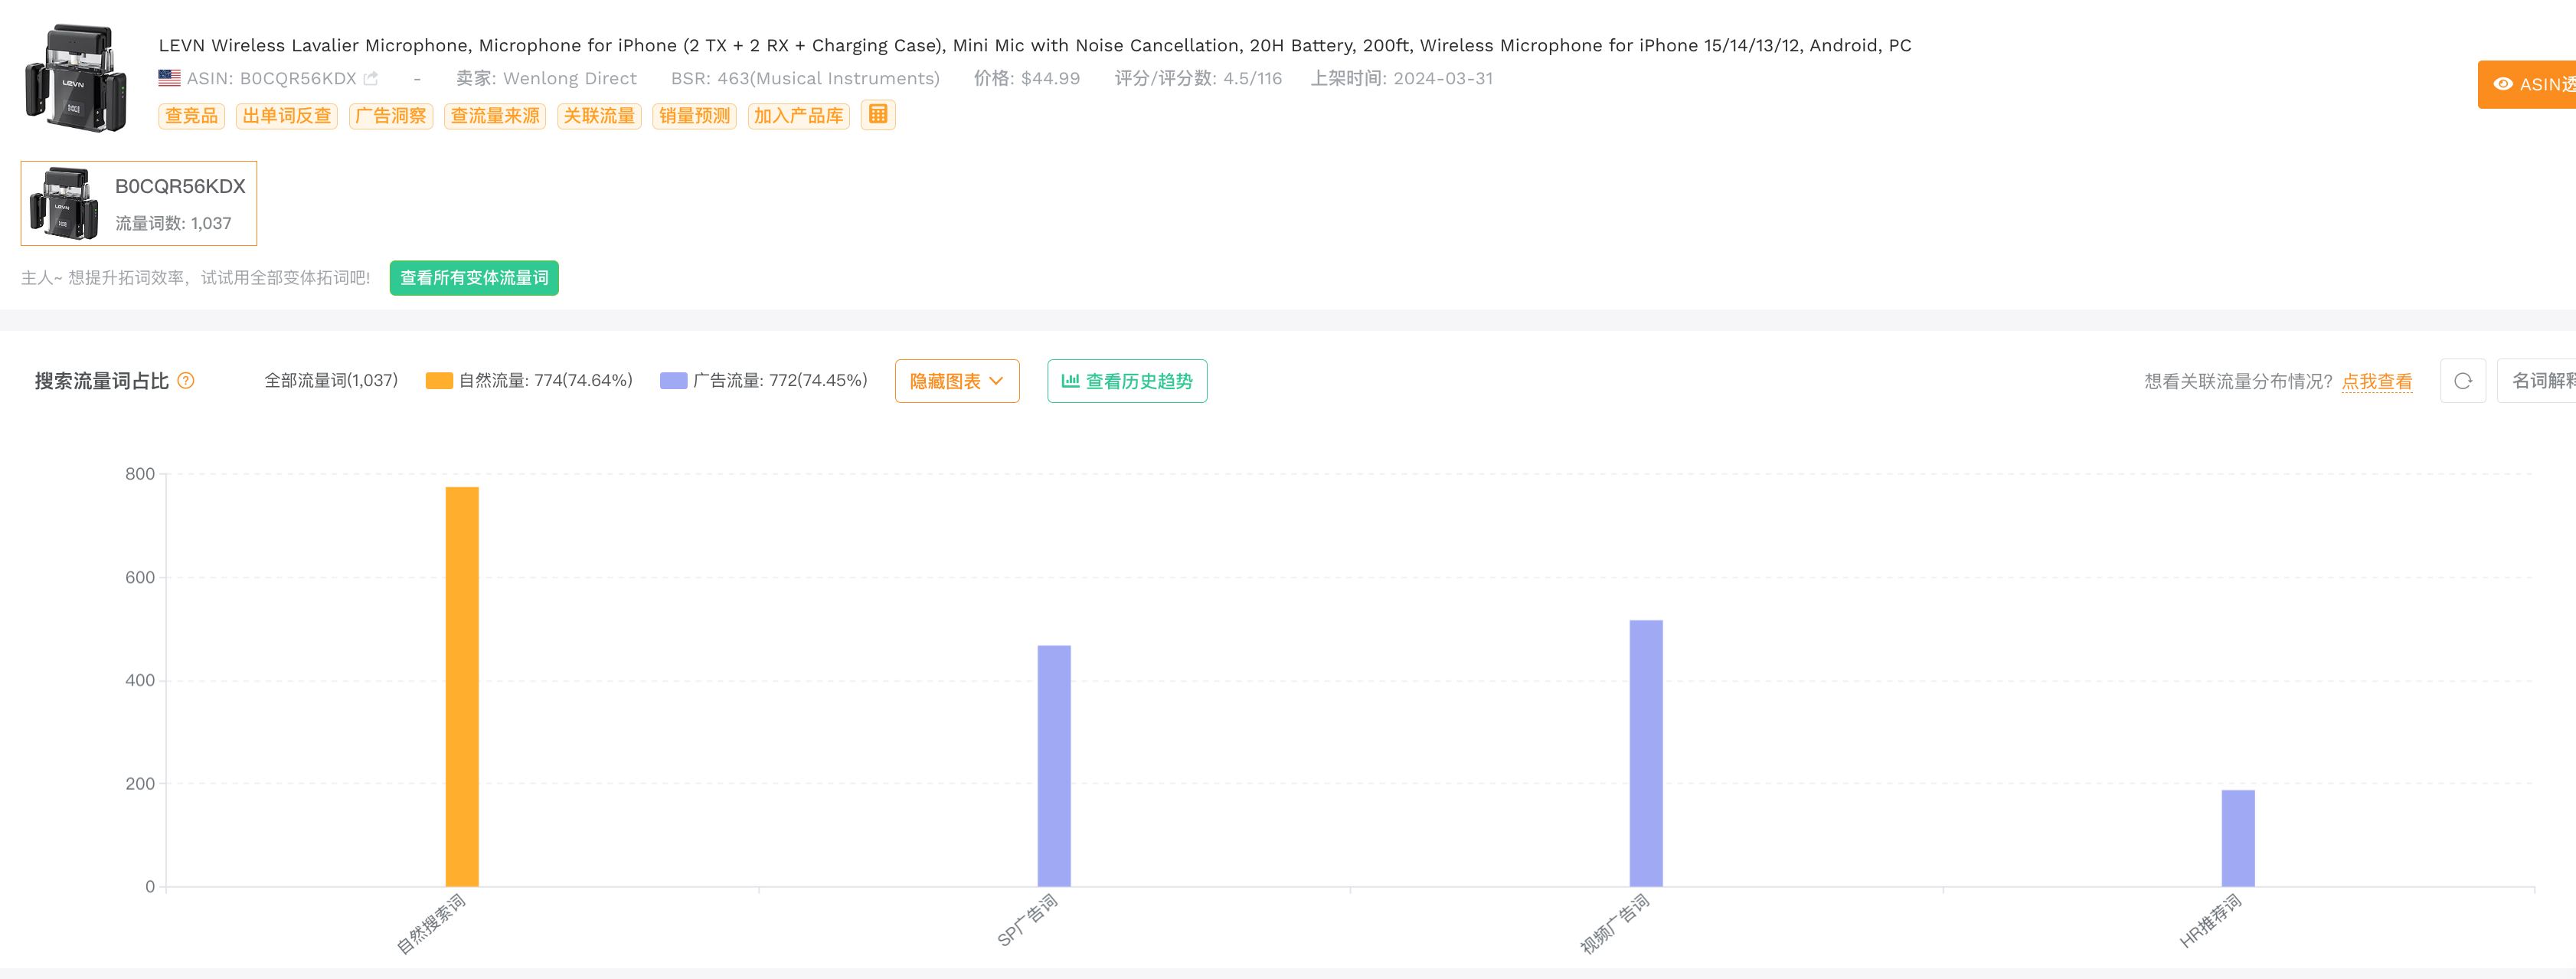Open the 广告洞察 tag
2576x979 pixels.
391,116
